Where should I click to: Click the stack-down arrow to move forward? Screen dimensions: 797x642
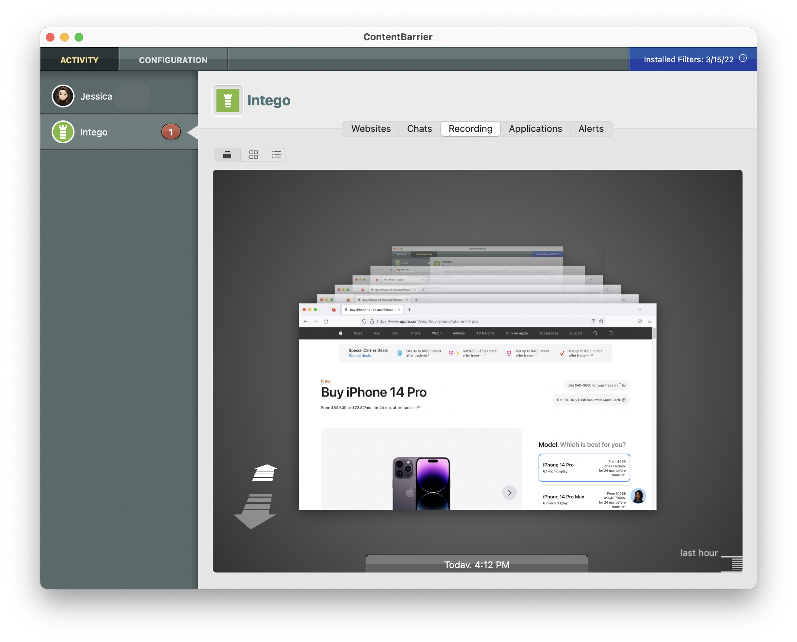pyautogui.click(x=255, y=511)
